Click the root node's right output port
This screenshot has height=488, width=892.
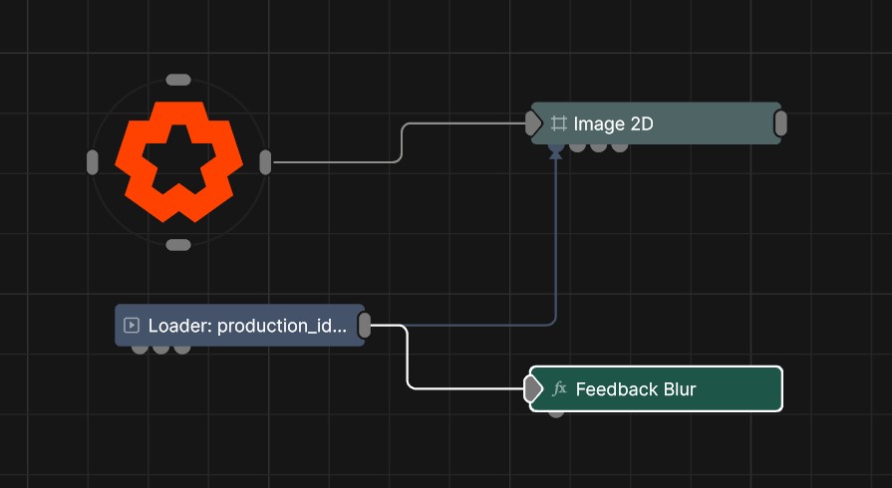265,162
